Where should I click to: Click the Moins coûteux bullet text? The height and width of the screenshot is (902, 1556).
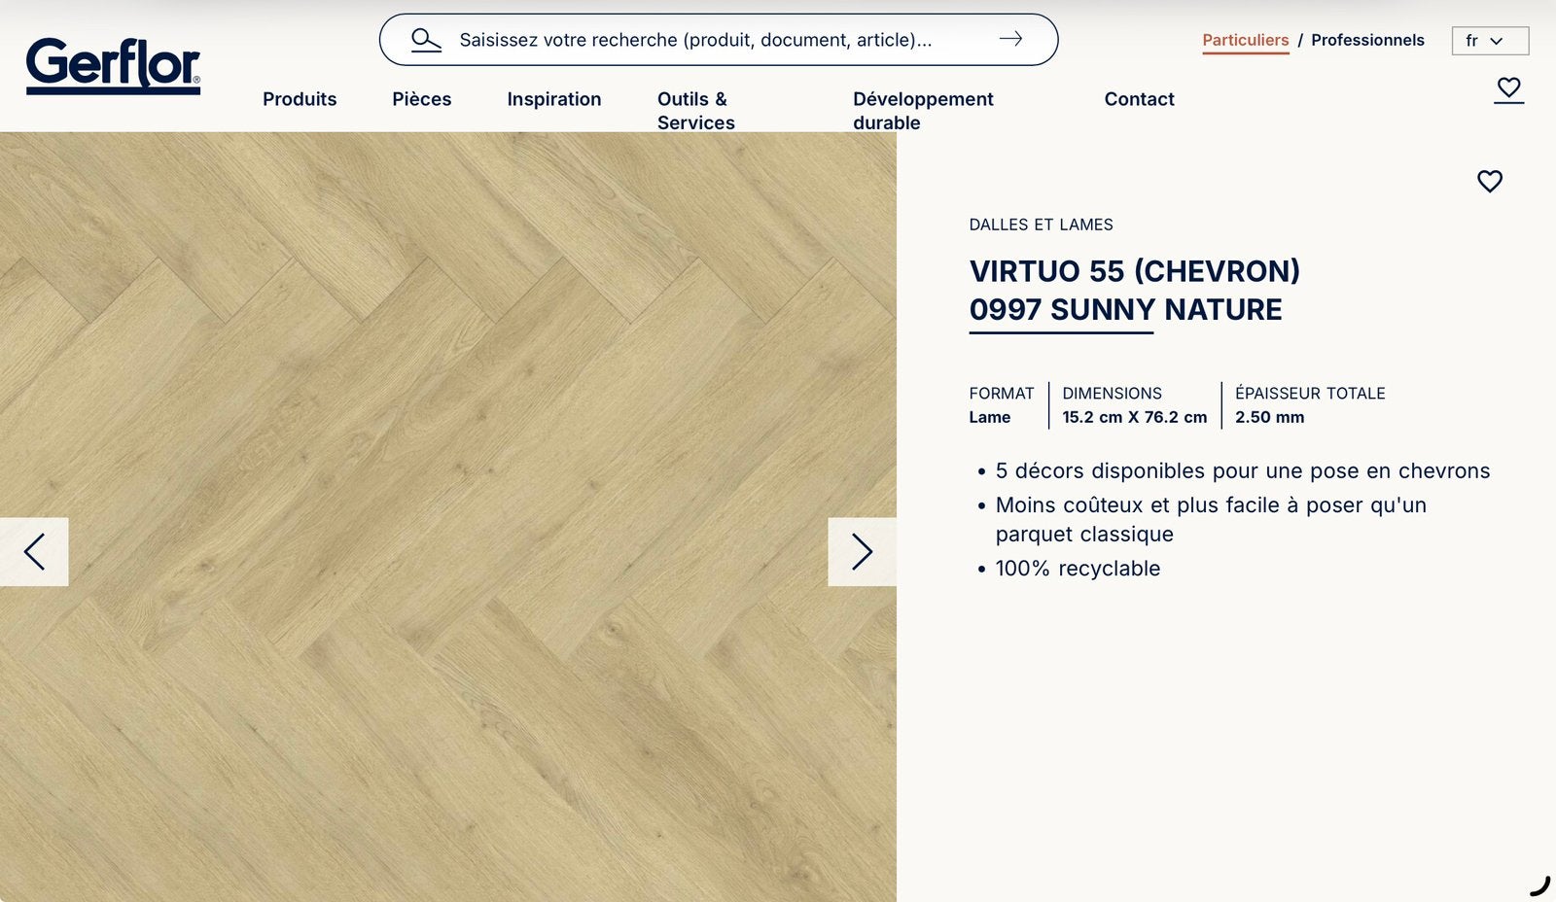tap(1211, 520)
